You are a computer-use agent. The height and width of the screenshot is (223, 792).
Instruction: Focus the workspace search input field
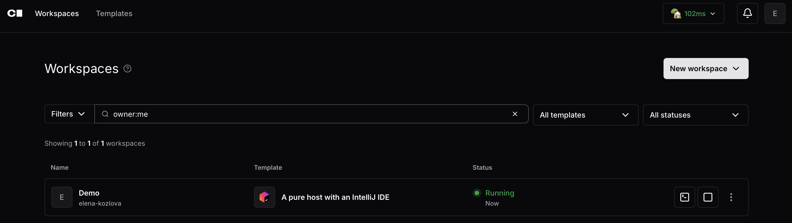click(x=307, y=114)
